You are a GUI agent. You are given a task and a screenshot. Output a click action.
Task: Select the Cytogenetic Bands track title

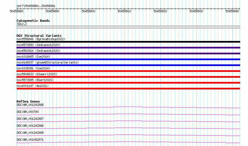33,21
